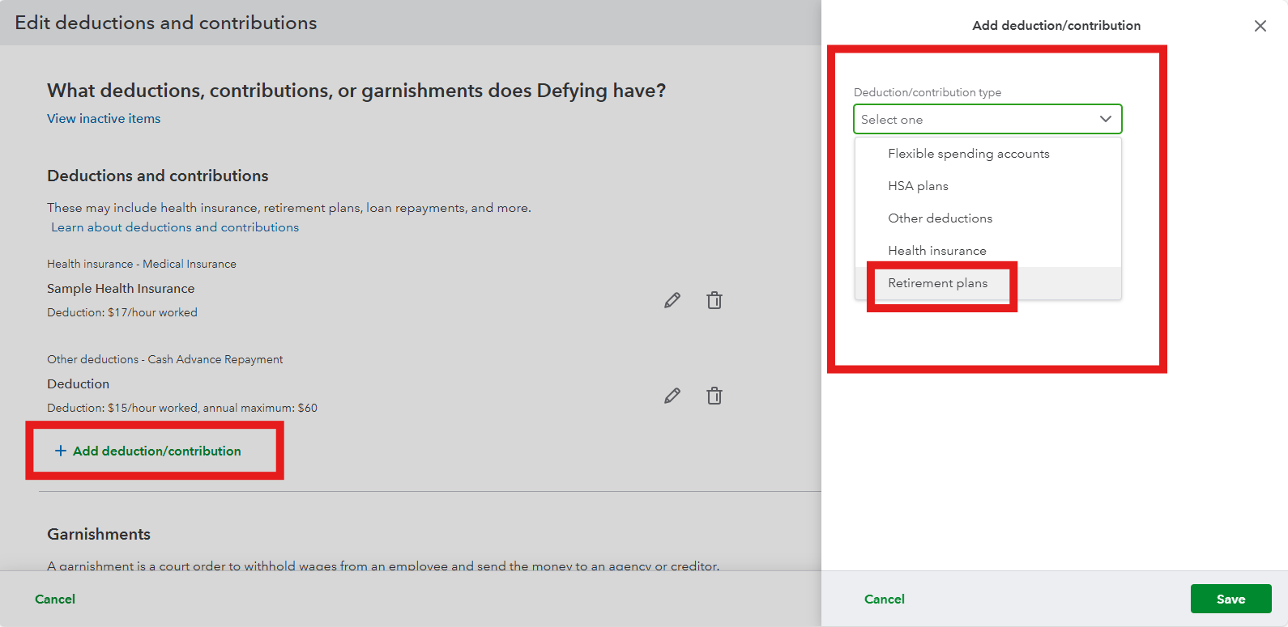The image size is (1288, 627).
Task: Choose Health insurance in the dropdown list
Action: (936, 251)
